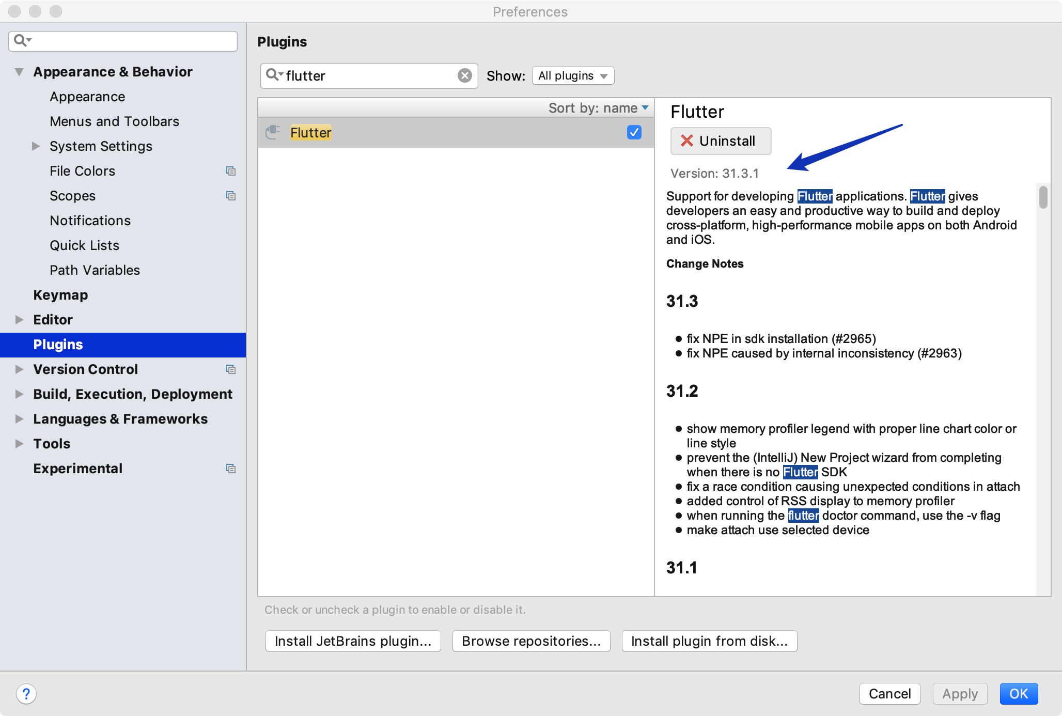Open the Show All plugins dropdown
This screenshot has width=1062, height=716.
(573, 76)
